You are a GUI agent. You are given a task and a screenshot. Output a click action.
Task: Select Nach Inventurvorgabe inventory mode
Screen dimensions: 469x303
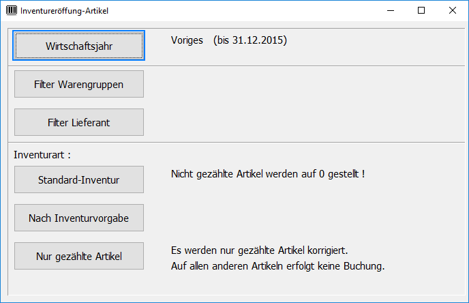[79, 218]
